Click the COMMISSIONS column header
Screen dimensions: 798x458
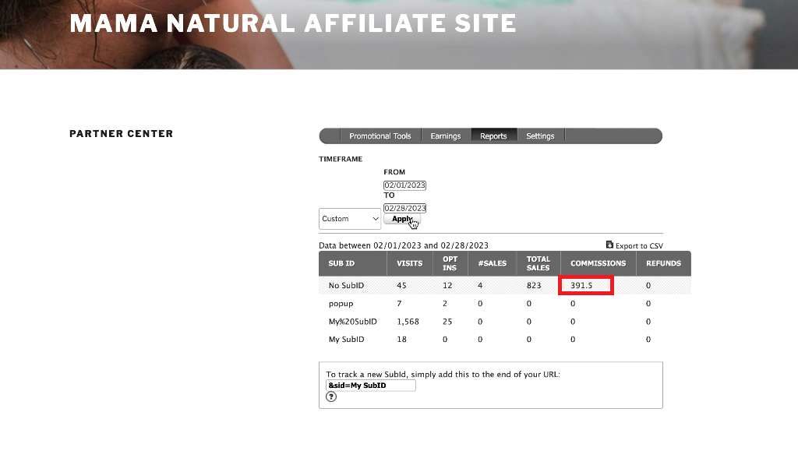[598, 263]
